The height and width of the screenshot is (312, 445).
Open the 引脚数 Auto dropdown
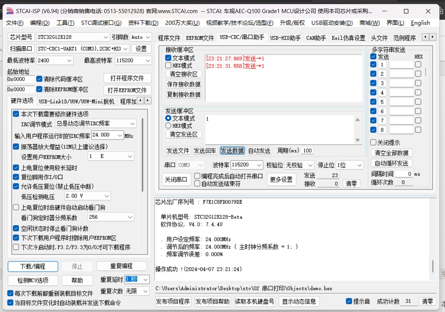point(140,37)
